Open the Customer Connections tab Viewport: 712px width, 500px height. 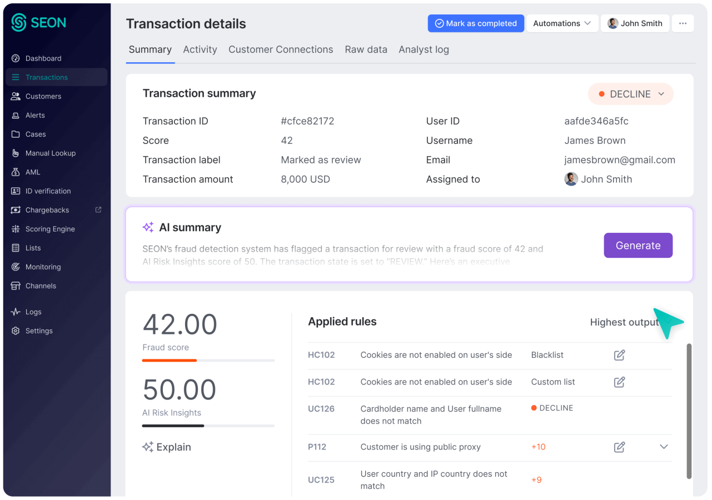click(x=281, y=49)
